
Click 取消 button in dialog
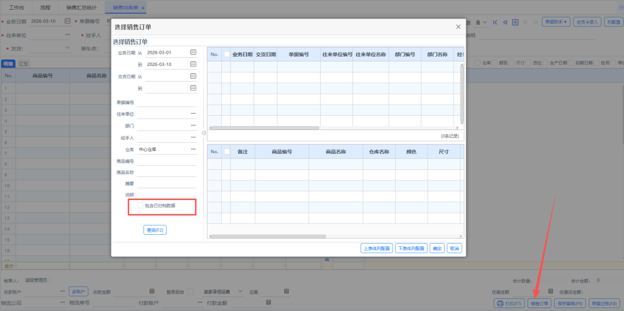click(455, 249)
